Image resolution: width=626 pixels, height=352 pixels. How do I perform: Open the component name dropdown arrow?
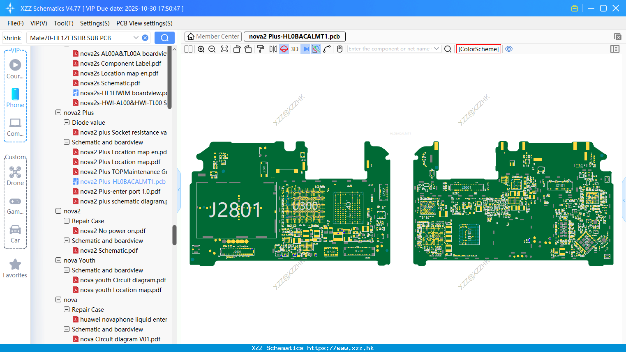(x=437, y=49)
